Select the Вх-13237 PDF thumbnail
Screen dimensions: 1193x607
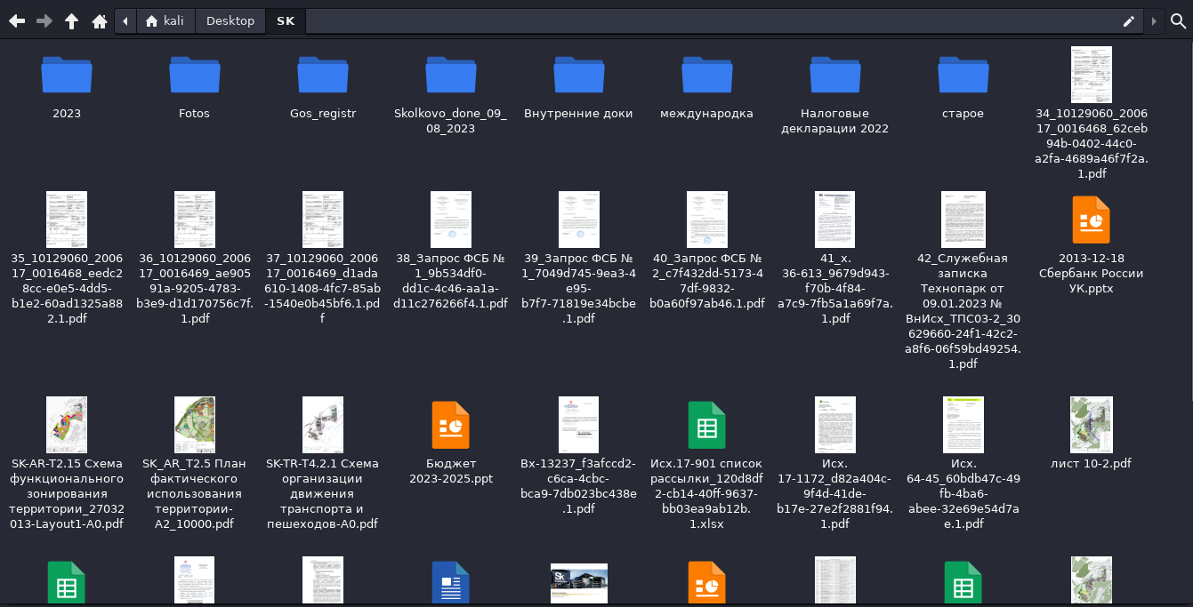pos(579,425)
